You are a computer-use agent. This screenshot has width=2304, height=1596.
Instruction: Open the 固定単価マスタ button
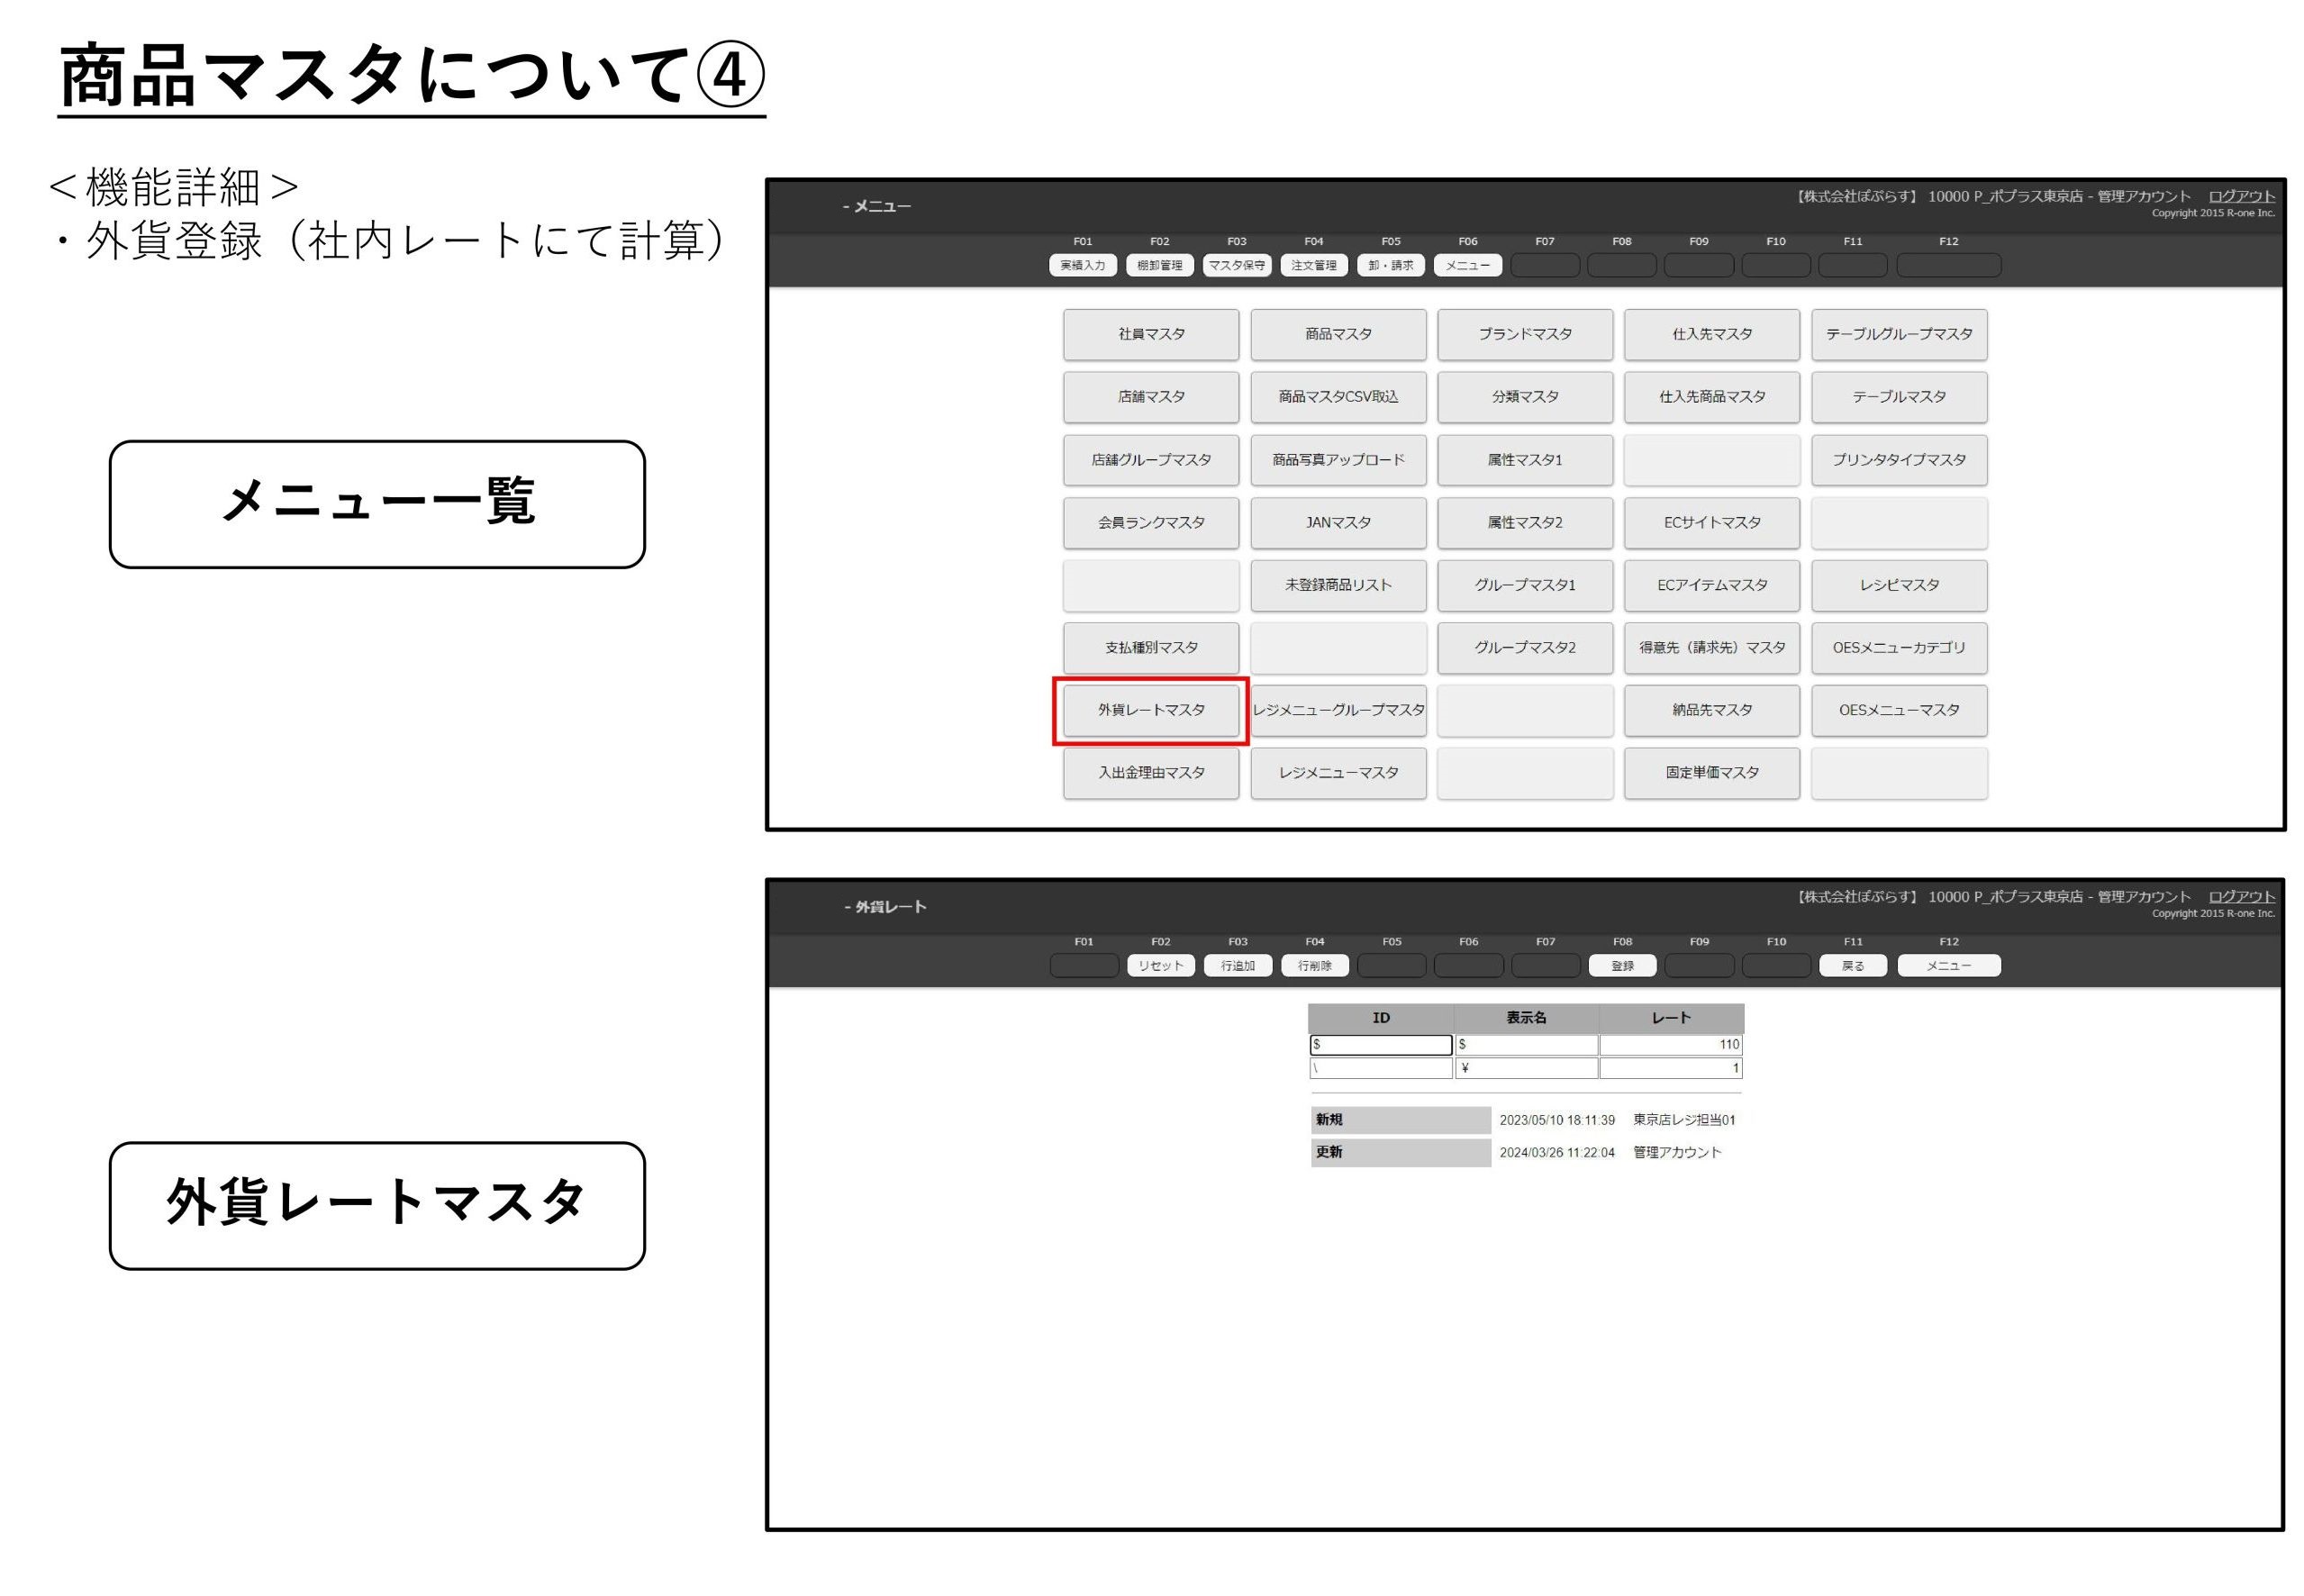(1711, 773)
